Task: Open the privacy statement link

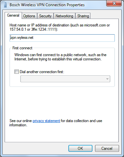Action: (x=46, y=121)
